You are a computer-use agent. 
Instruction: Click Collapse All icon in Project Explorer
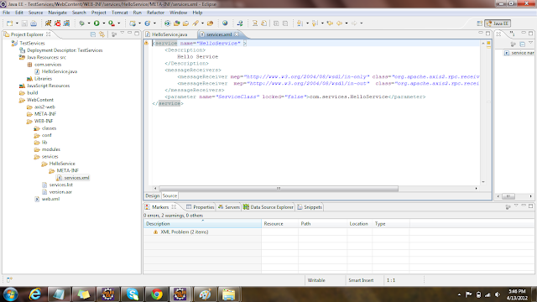point(93,34)
